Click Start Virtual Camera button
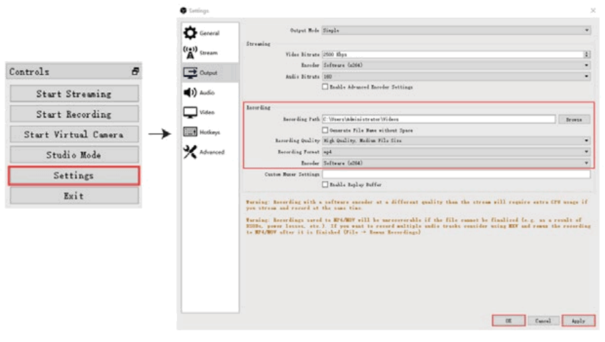Viewport: 605px width, 342px height. (x=74, y=135)
